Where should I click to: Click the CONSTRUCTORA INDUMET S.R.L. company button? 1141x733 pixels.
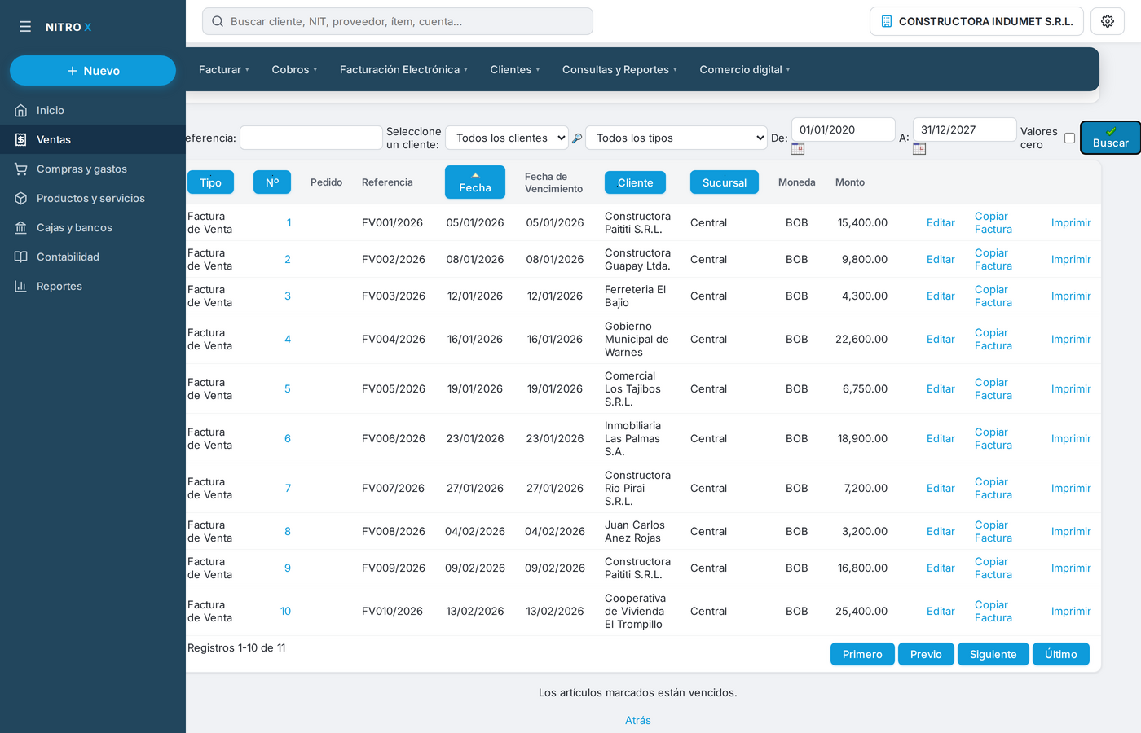[x=976, y=21]
